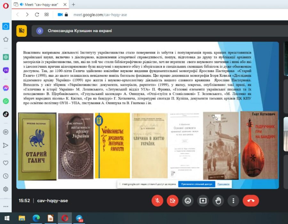Open Telegram from the Windows taskbar
This screenshot has height=224, width=288.
point(79,218)
